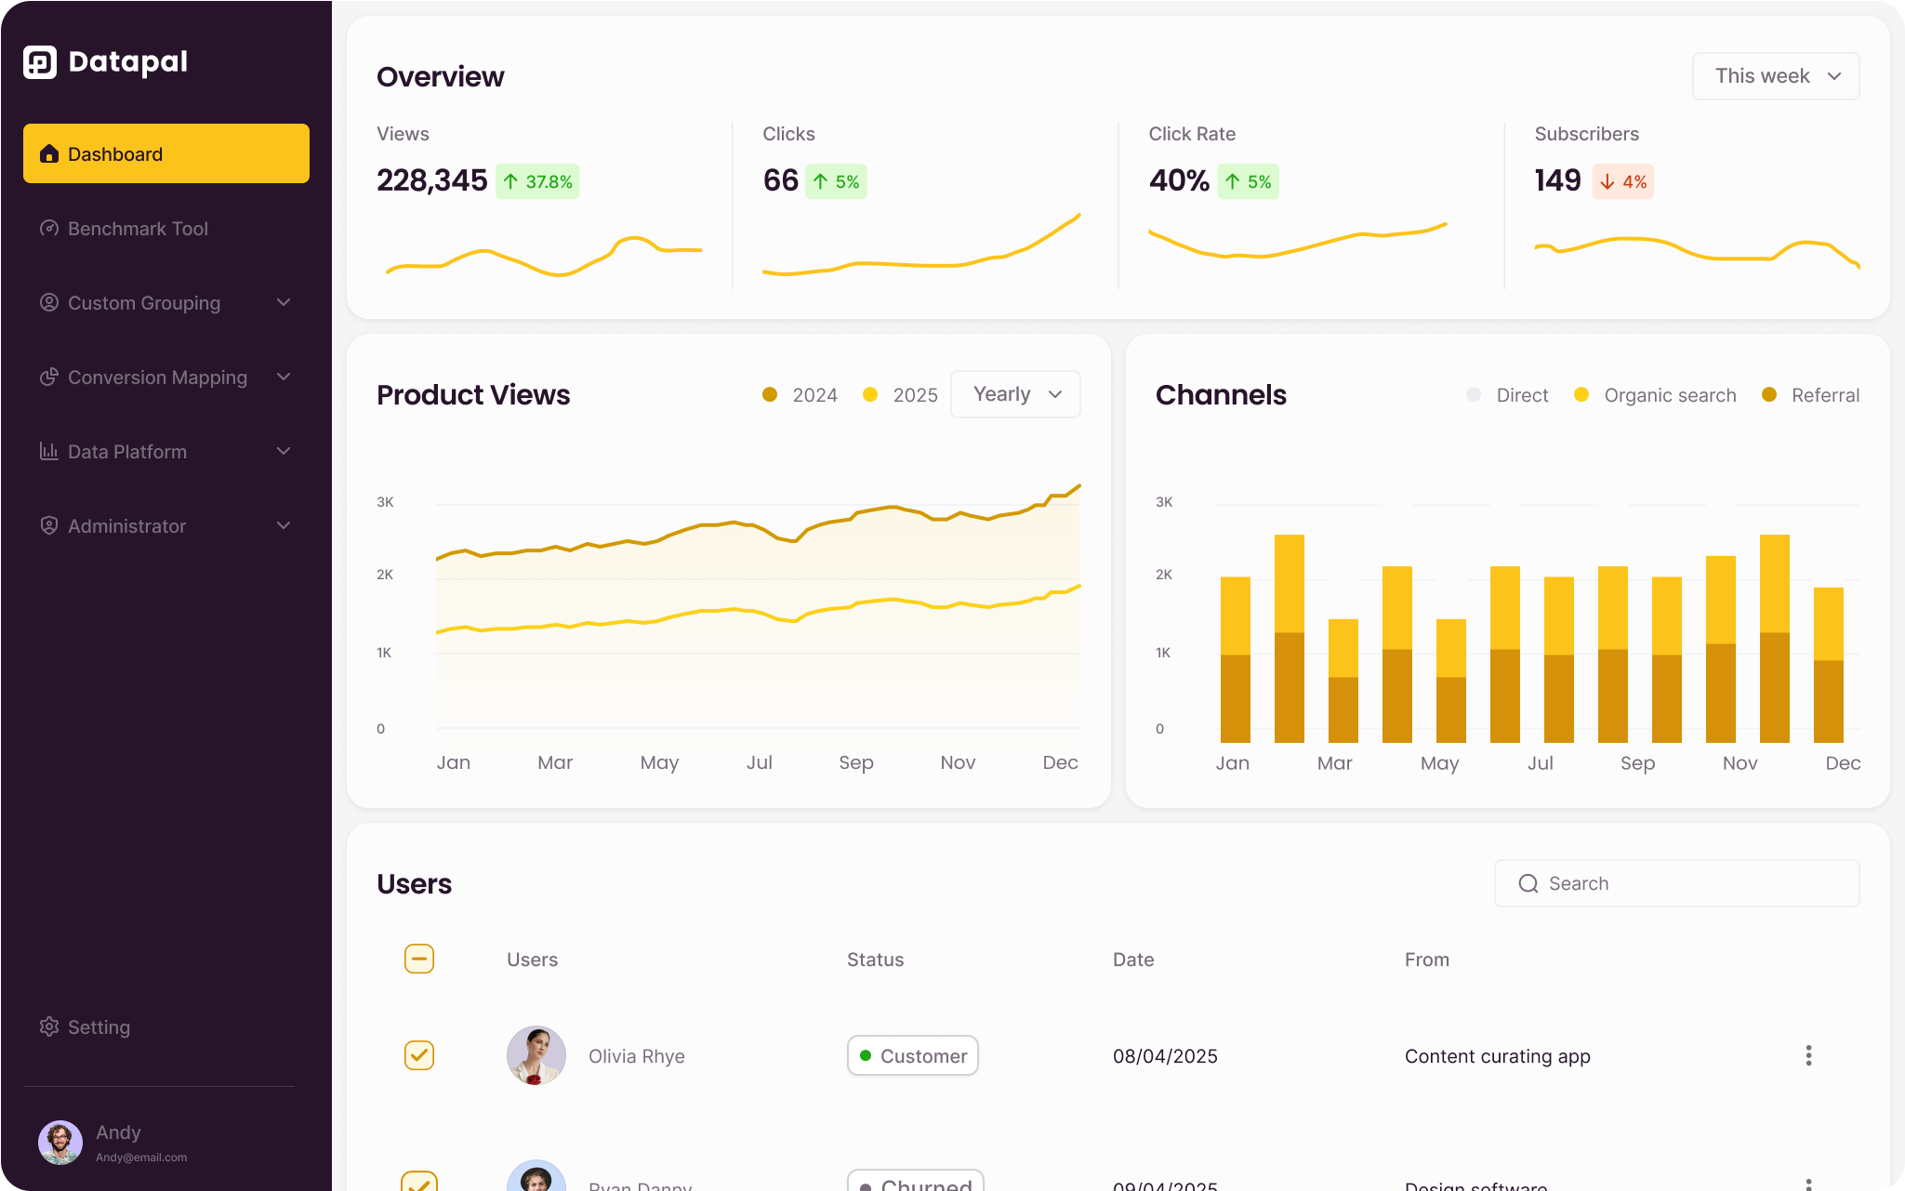Toggle the select-all checkbox in Users table
1905x1191 pixels.
(x=419, y=959)
